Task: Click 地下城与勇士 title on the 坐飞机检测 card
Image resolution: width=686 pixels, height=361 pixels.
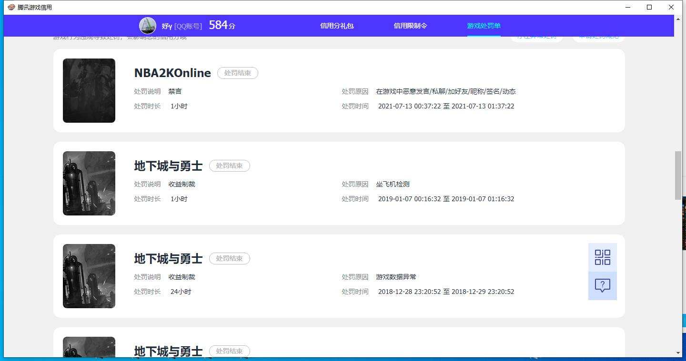Action: (168, 166)
